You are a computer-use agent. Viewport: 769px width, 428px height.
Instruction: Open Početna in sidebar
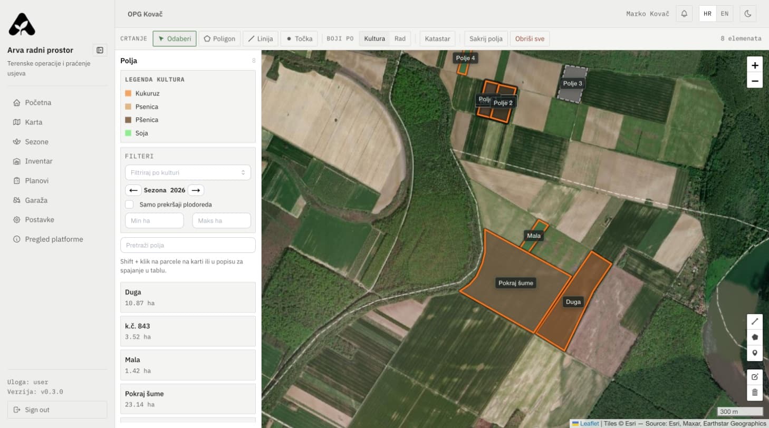coord(57,102)
